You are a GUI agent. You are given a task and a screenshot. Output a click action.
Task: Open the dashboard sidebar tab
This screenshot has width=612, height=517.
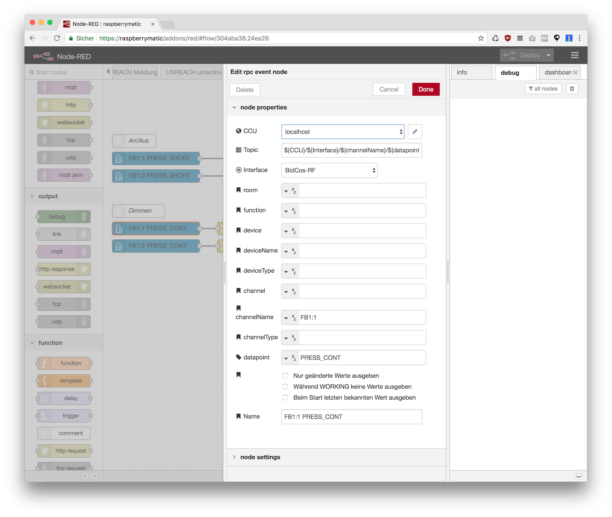(x=558, y=73)
